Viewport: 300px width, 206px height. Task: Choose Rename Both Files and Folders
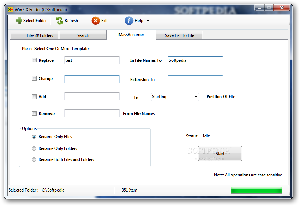click(34, 159)
